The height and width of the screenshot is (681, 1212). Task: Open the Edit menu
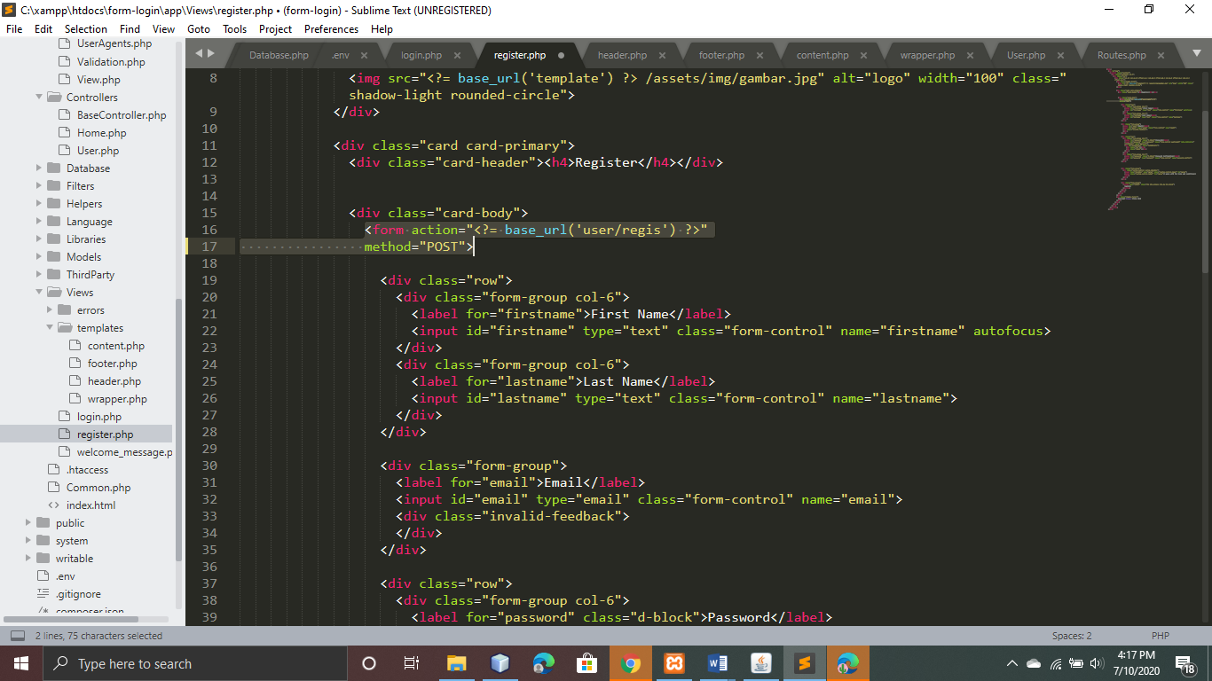[43, 28]
